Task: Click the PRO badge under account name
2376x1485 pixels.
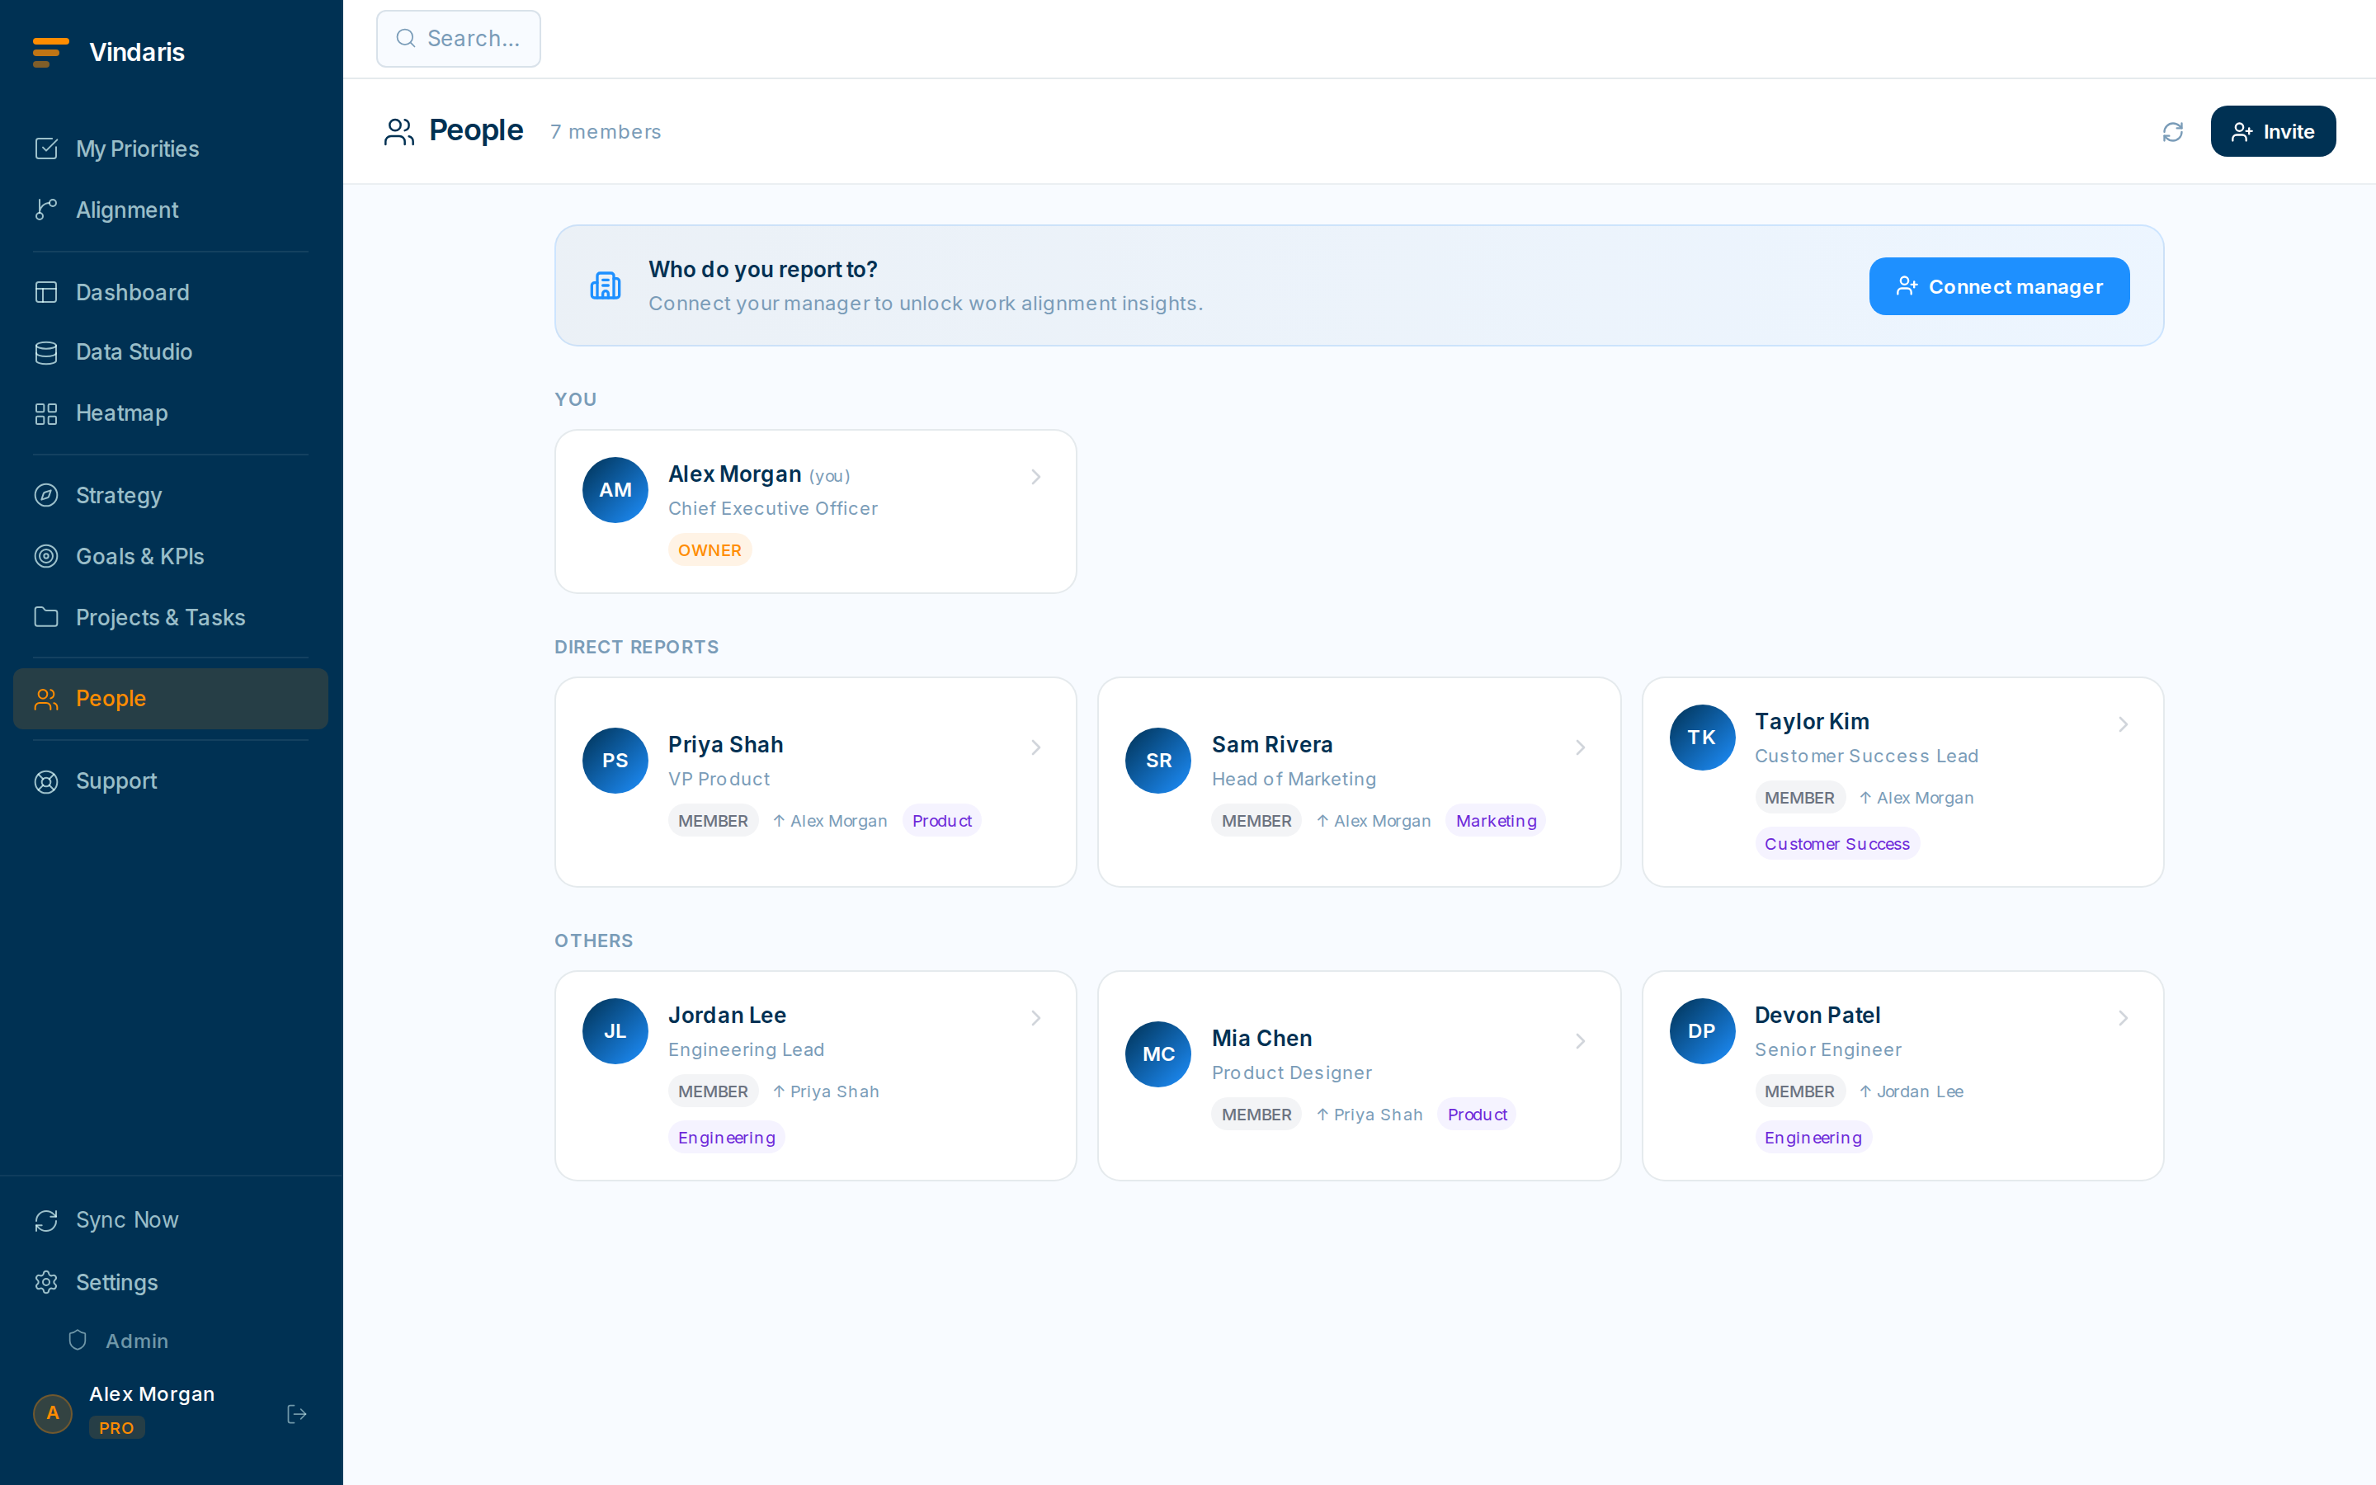Action: click(x=115, y=1428)
